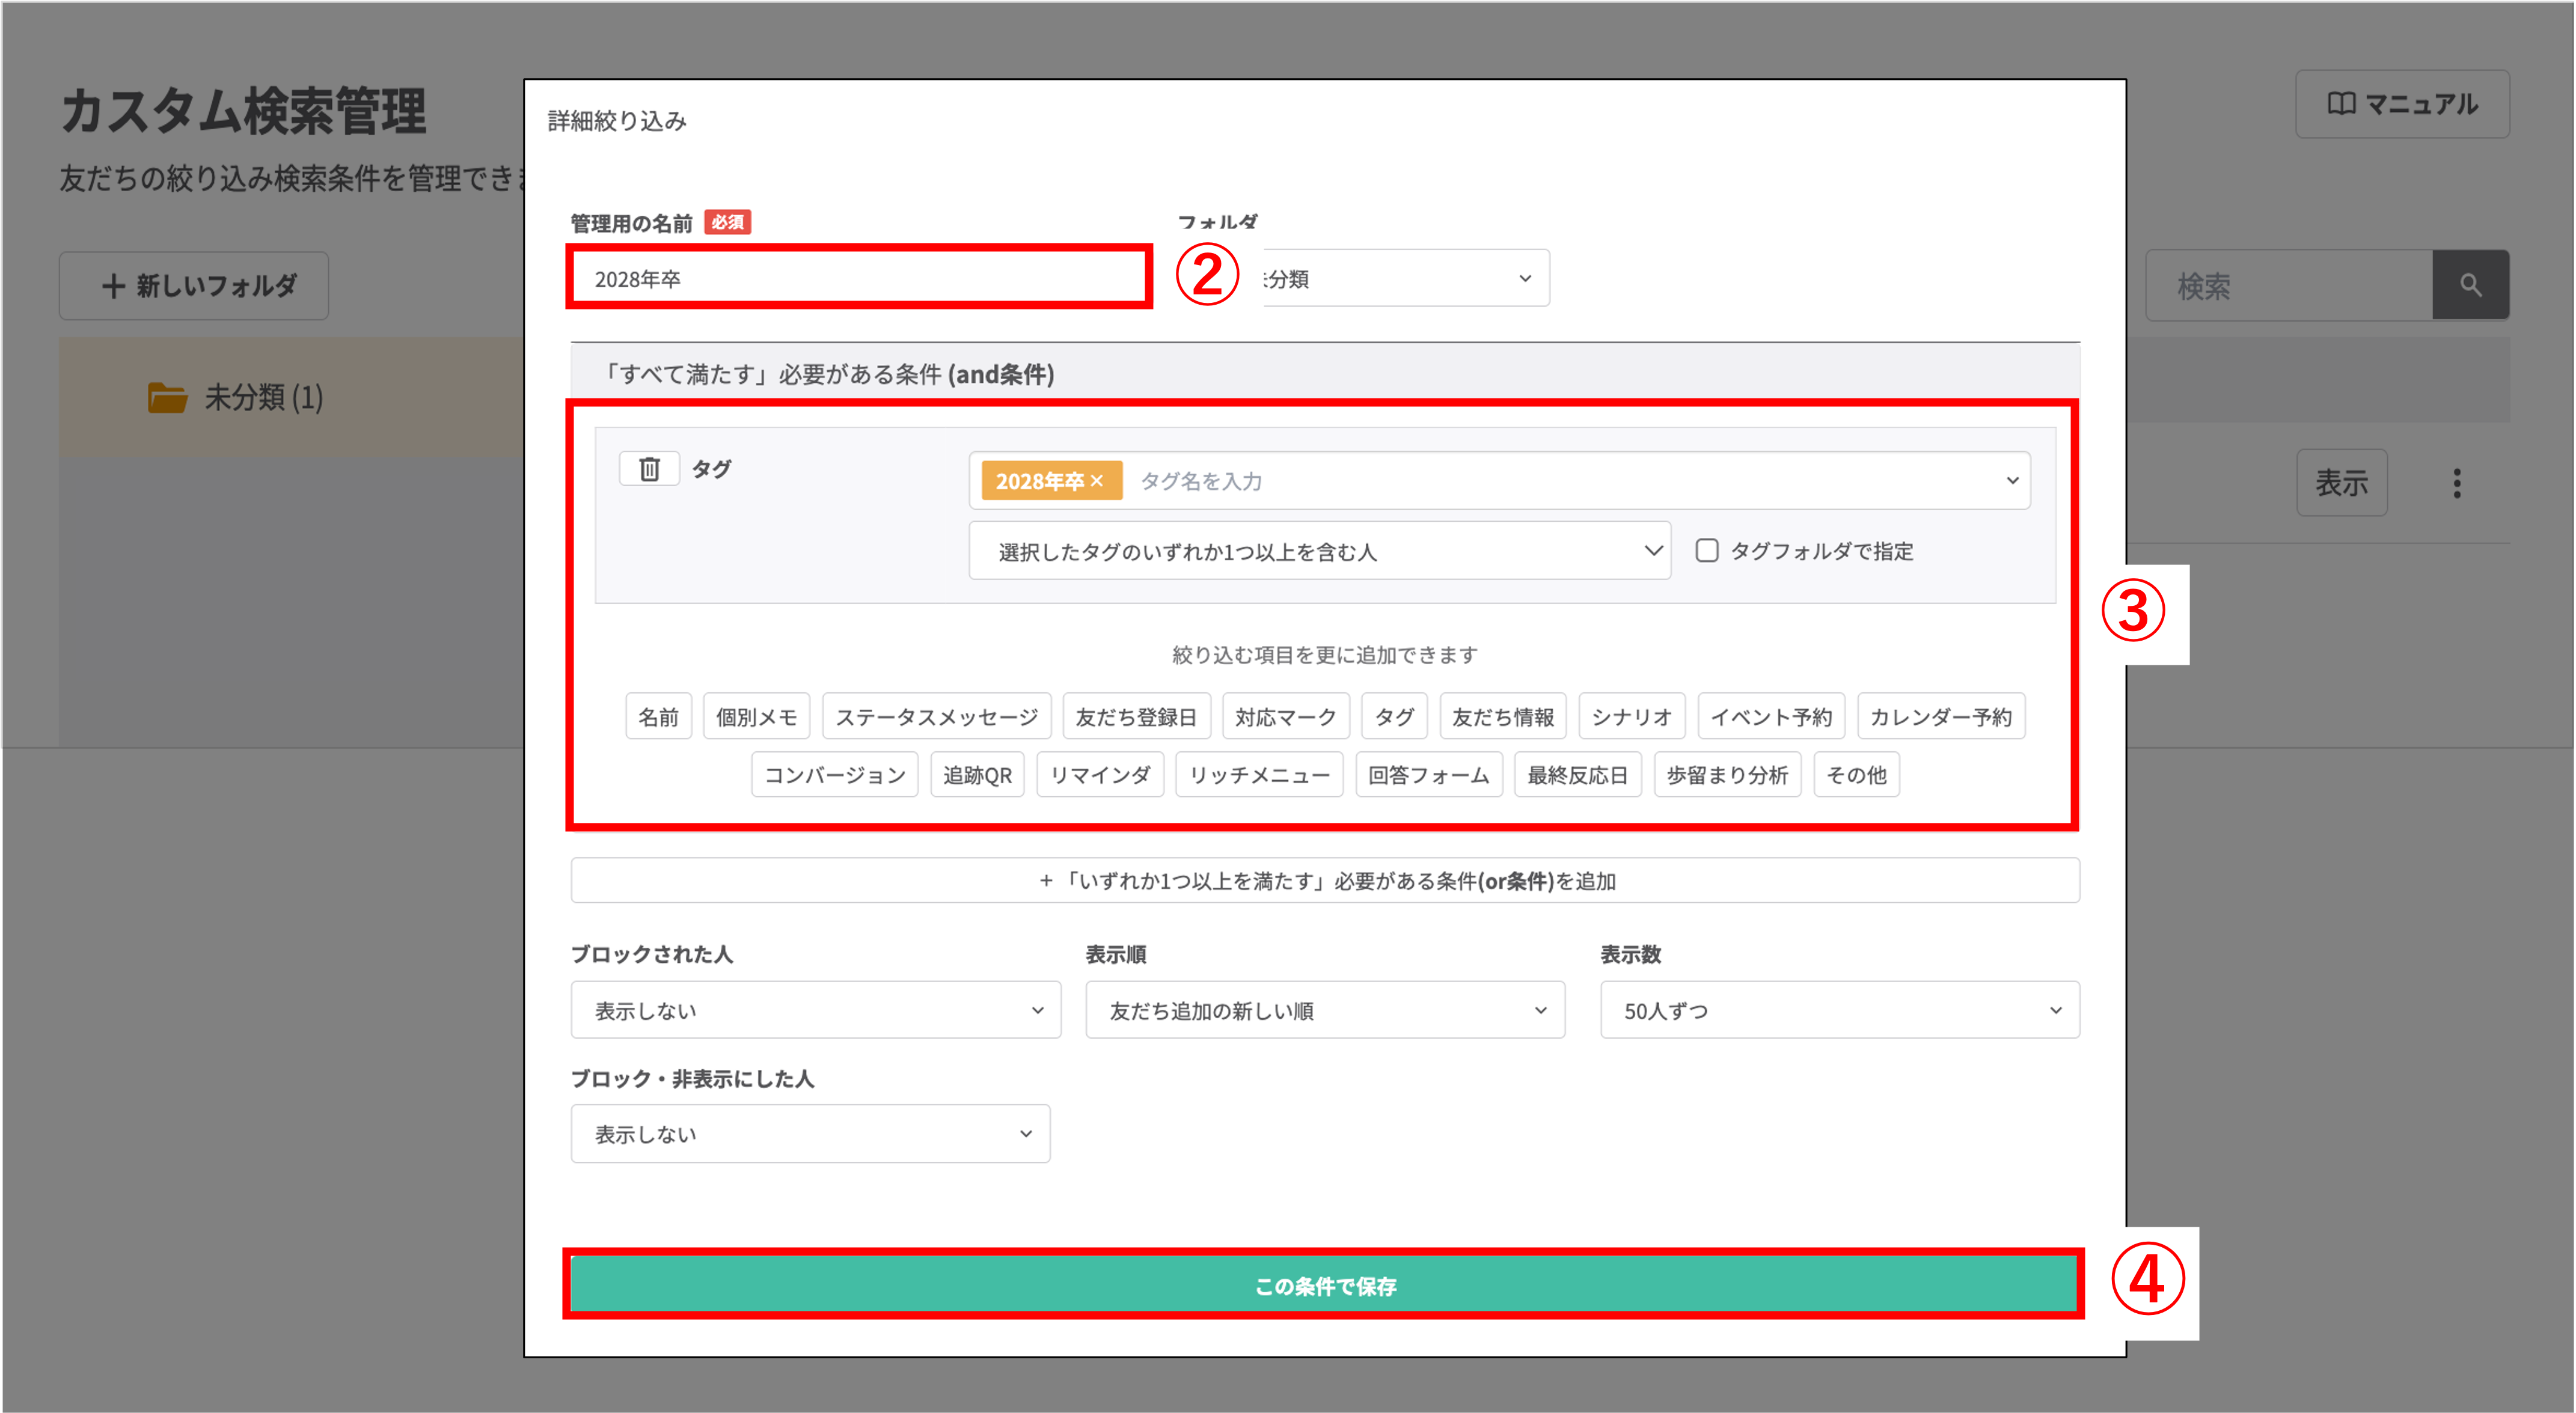Click the 検索 search box
2576x1413 pixels.
2289,286
